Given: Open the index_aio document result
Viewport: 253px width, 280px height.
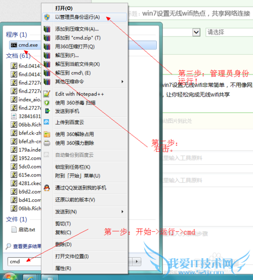Looking at the screenshot, I should (x=26, y=99).
